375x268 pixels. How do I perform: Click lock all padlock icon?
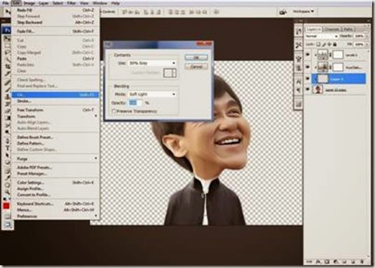pyautogui.click(x=335, y=44)
